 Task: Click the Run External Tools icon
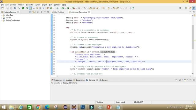(x=73, y=8)
